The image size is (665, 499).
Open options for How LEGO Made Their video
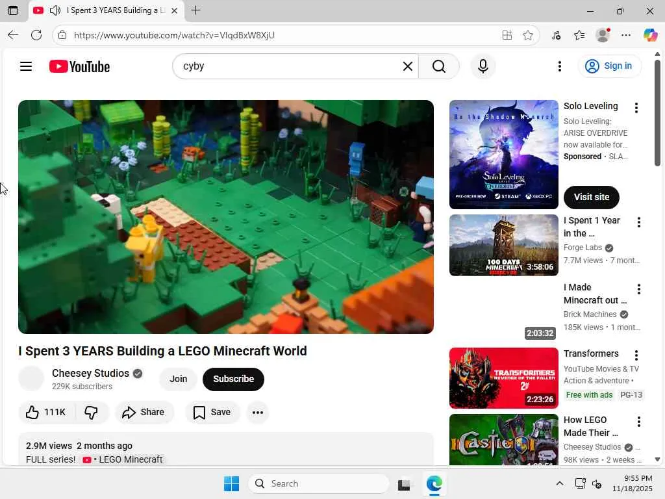coord(639,422)
